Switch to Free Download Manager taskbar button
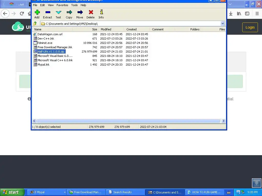This screenshot has height=196, width=262. point(86,192)
